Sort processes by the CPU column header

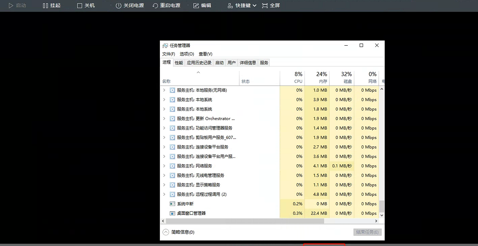tap(298, 77)
